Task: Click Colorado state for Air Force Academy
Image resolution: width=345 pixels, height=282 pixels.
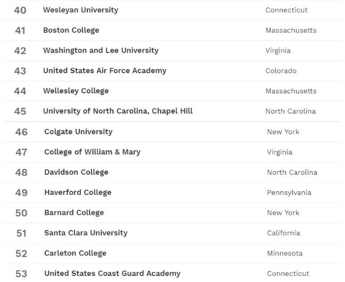Action: [x=281, y=71]
